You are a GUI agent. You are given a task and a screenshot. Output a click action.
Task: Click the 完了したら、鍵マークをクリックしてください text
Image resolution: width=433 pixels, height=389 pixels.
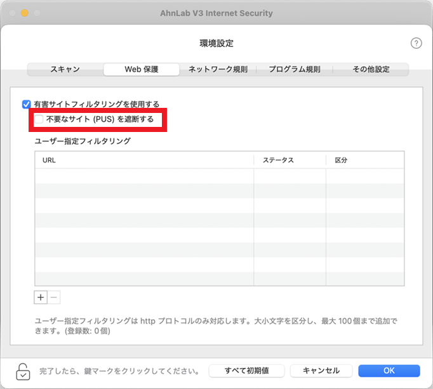[x=119, y=371]
